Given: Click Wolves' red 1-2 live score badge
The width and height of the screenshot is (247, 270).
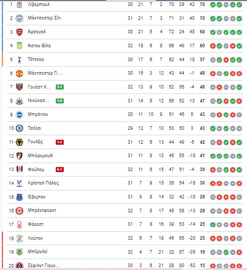Looking at the screenshot, I should click(60, 142).
